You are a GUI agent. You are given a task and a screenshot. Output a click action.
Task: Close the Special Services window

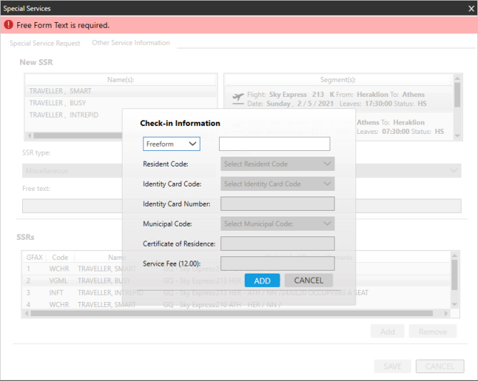click(469, 7)
